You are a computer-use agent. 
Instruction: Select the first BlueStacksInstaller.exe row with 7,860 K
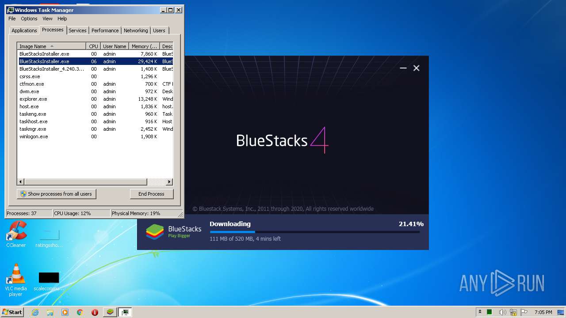(x=95, y=54)
